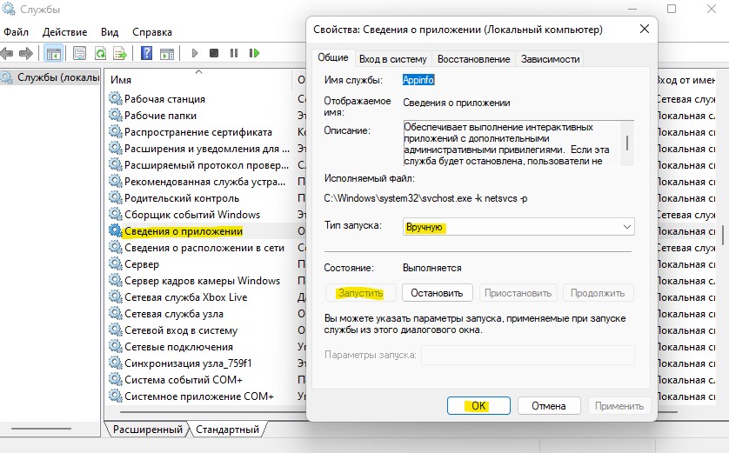
Task: Select the Расширения и уведомления для ... row
Action: (x=206, y=148)
